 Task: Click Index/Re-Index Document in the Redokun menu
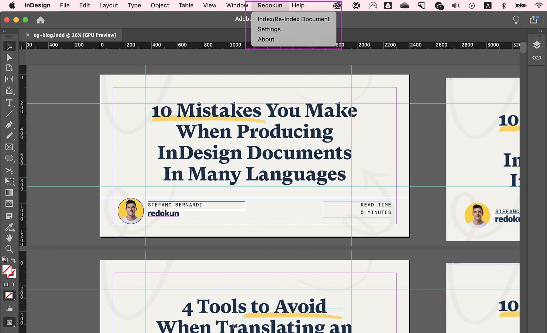pos(293,19)
